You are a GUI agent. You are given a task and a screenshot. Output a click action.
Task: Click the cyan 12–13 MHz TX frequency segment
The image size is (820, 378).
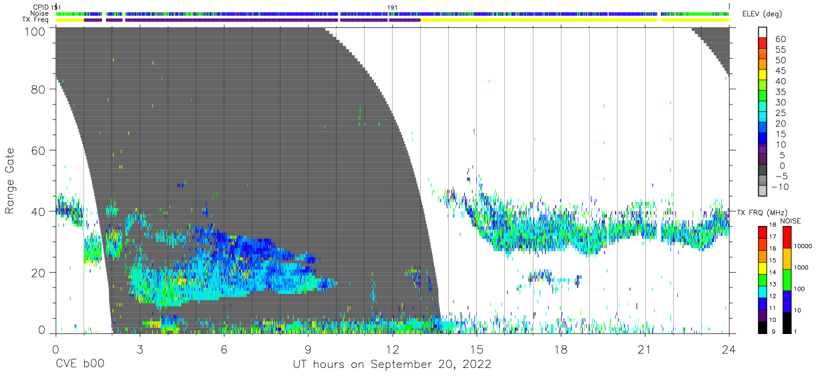click(763, 291)
